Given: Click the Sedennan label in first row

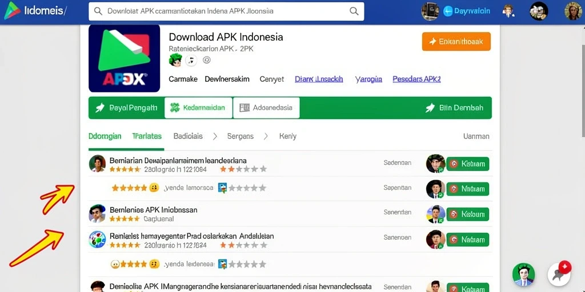Looking at the screenshot, I should [398, 163].
